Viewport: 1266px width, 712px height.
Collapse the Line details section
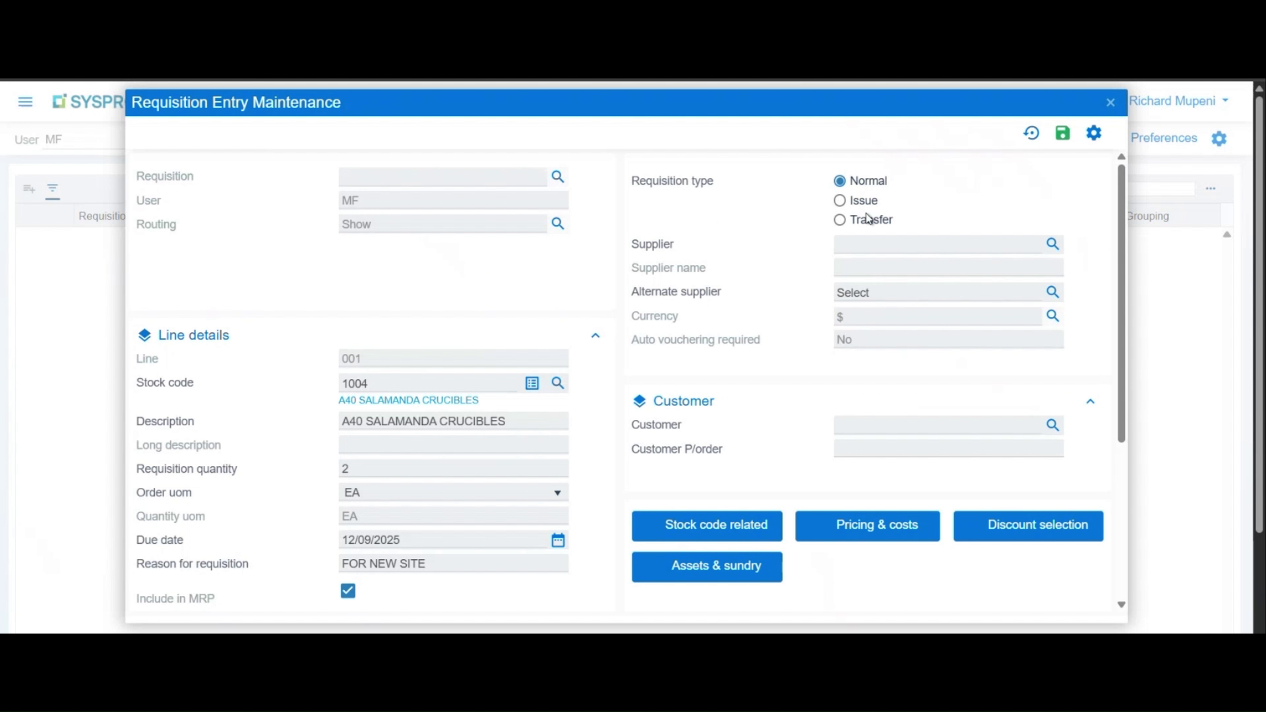tap(595, 335)
